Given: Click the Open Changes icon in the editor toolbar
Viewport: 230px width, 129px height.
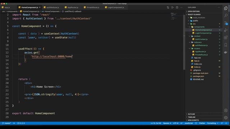Looking at the screenshot, I should (x=168, y=7).
